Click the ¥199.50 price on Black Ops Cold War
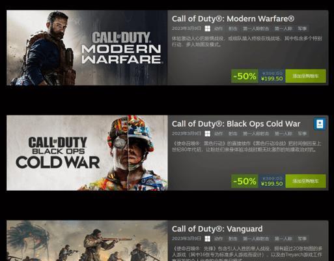334x261 pixels. click(x=271, y=183)
